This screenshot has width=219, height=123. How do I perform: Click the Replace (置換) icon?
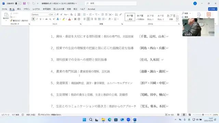(183, 17)
